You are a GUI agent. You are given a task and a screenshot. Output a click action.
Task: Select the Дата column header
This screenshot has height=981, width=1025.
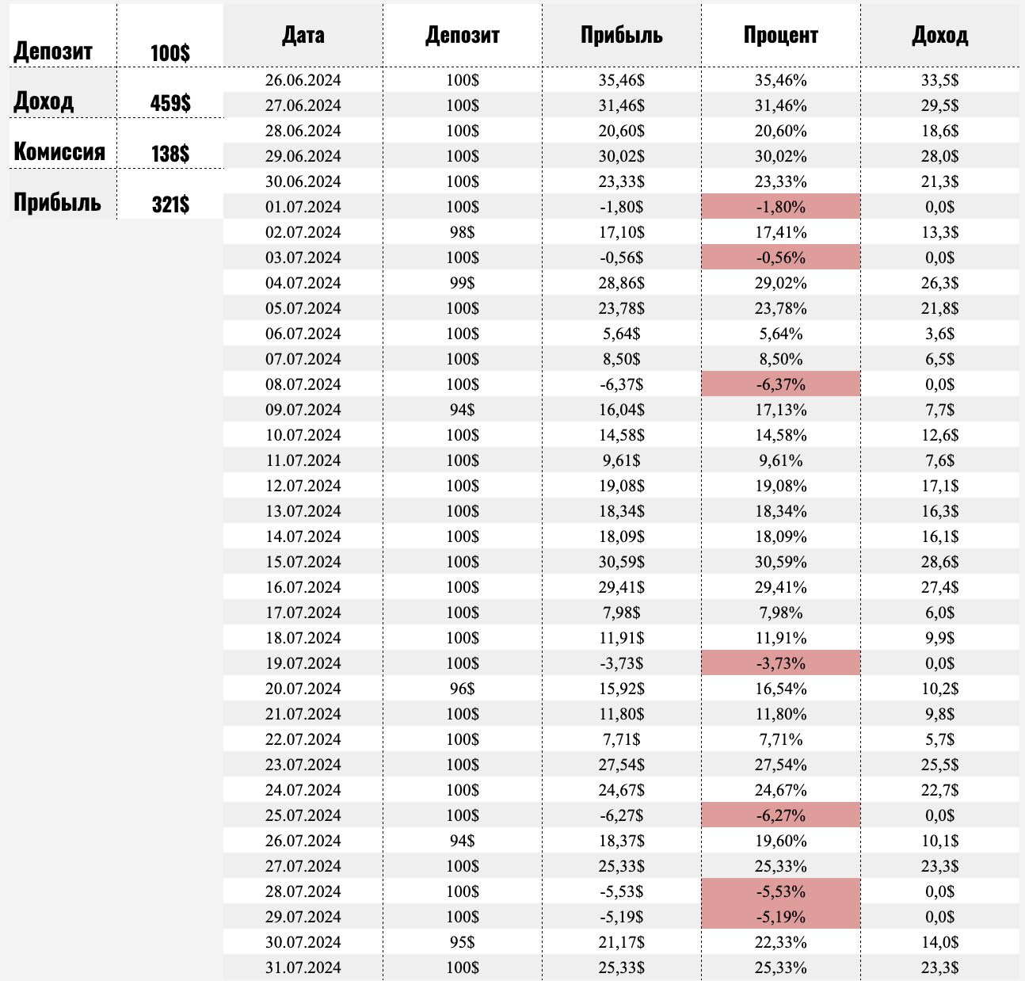[303, 35]
